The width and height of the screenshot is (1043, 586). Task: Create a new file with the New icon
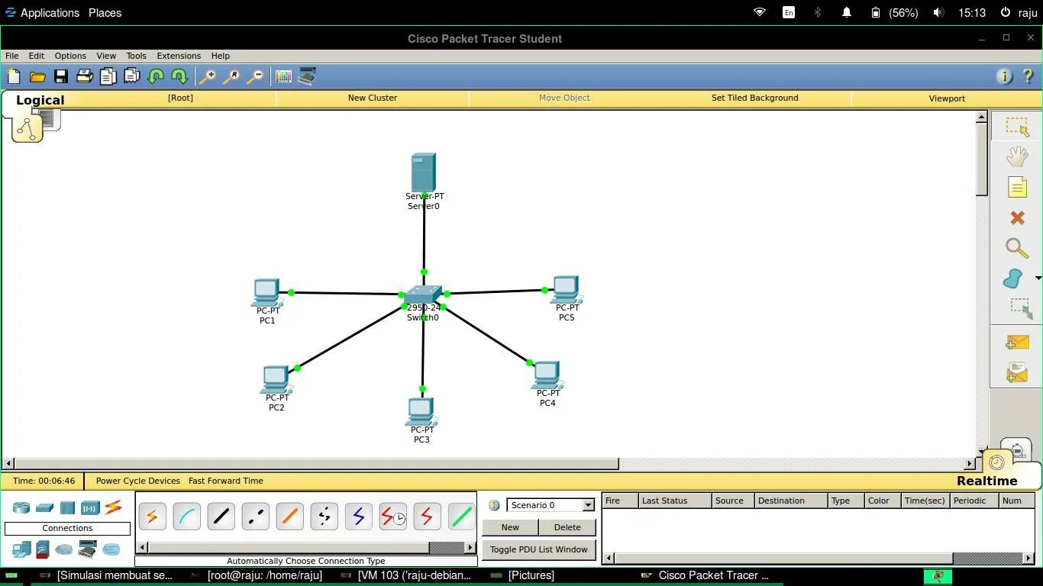[x=14, y=76]
